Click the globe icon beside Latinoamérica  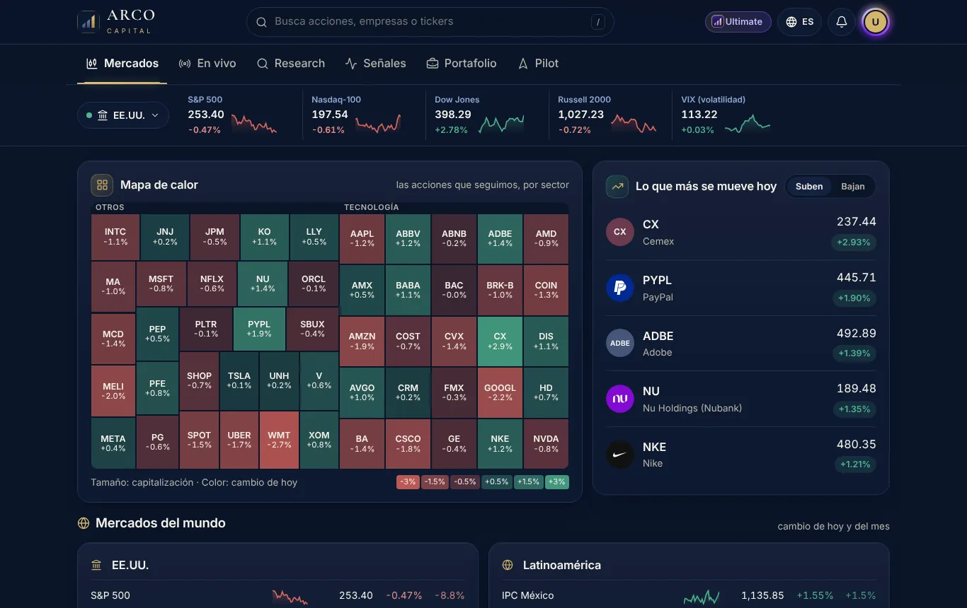tap(508, 566)
